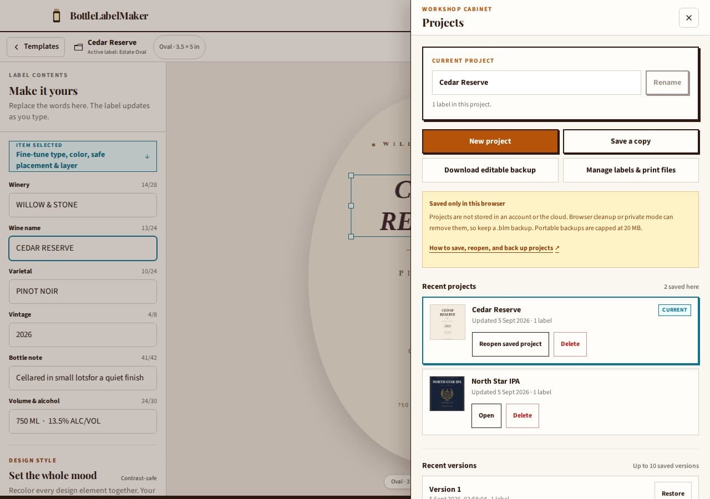Edit the Bottle note text field
This screenshot has width=710, height=499.
(83, 378)
